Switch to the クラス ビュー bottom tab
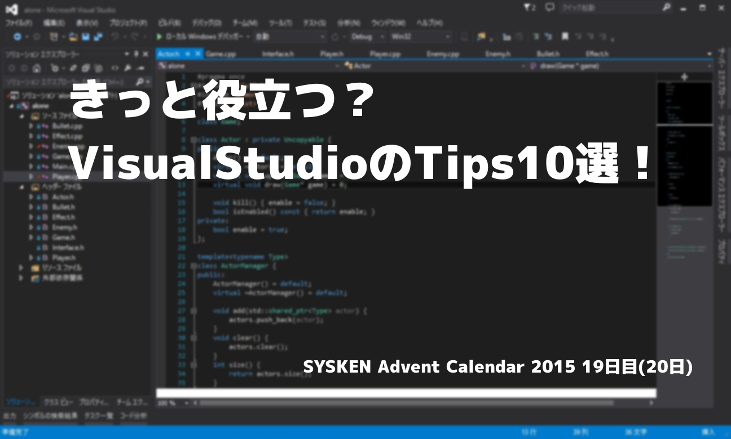731x439 pixels. click(59, 402)
